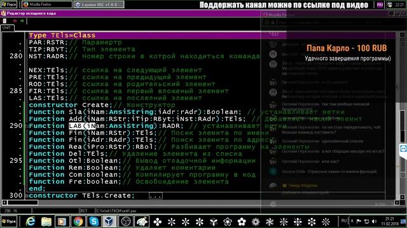Click the network icon in system tray
This screenshot has height=228, width=407.
[366, 221]
